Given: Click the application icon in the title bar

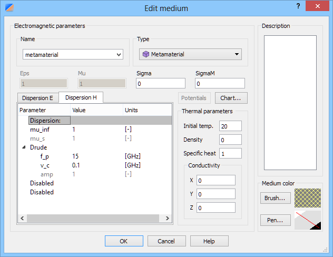Looking at the screenshot, I should click(x=8, y=8).
